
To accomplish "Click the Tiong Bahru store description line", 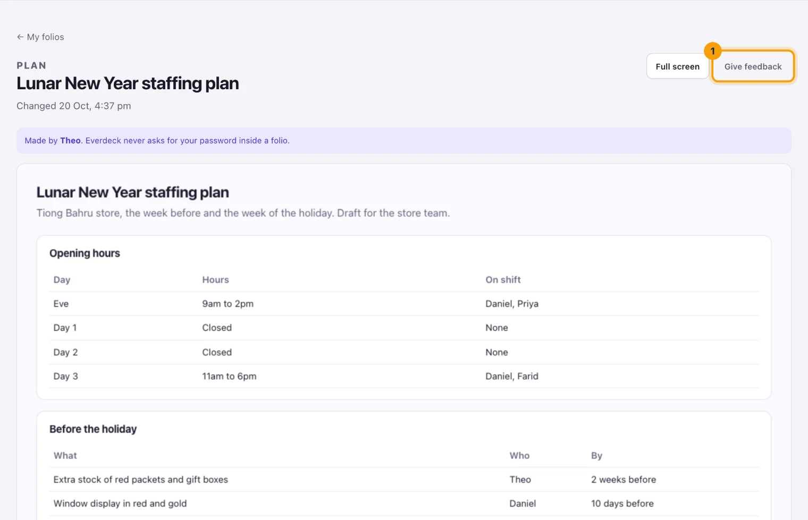I will pyautogui.click(x=243, y=213).
